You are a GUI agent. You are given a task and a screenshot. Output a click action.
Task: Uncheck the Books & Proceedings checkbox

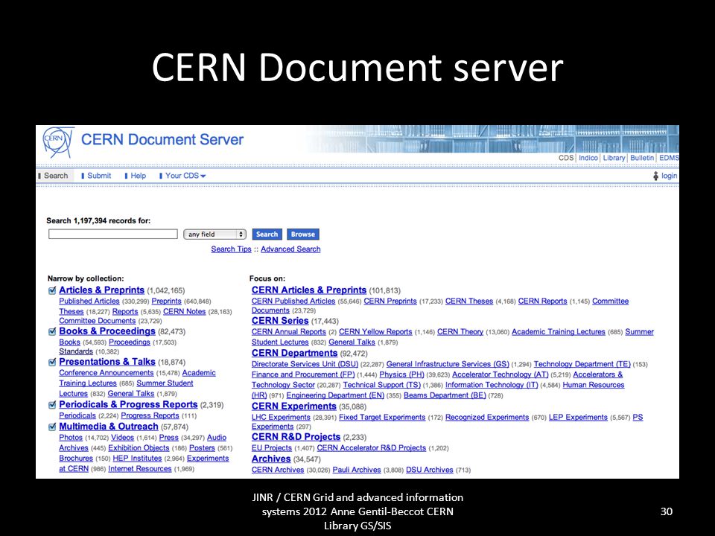click(52, 332)
